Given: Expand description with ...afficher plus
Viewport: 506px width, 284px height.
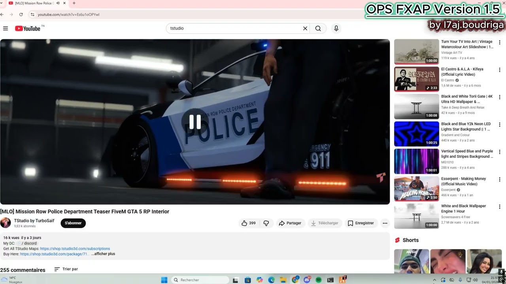Looking at the screenshot, I should point(103,254).
